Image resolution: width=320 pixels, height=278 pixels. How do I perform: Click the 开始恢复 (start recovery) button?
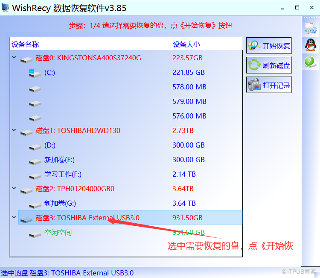click(269, 45)
